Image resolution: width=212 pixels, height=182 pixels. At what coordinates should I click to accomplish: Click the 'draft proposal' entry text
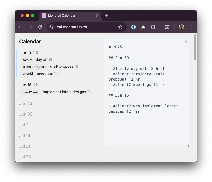pyautogui.click(x=62, y=66)
